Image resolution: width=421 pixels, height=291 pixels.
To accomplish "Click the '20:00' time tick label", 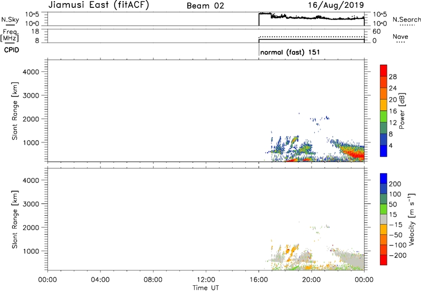I will [x=312, y=280].
